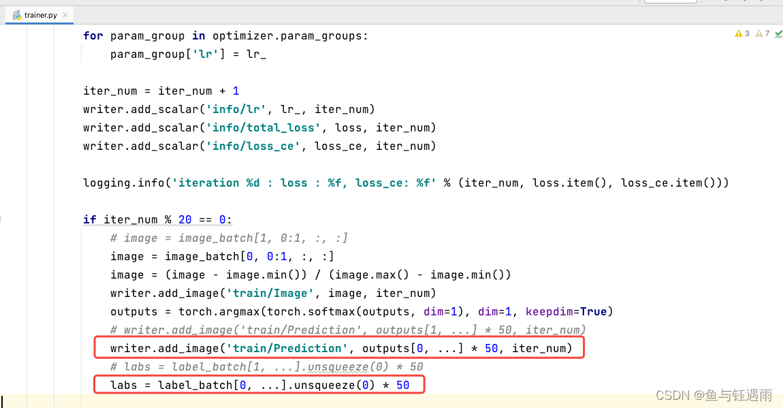
Task: Click the 'outputs = torch.argmax' line
Action: [x=362, y=311]
